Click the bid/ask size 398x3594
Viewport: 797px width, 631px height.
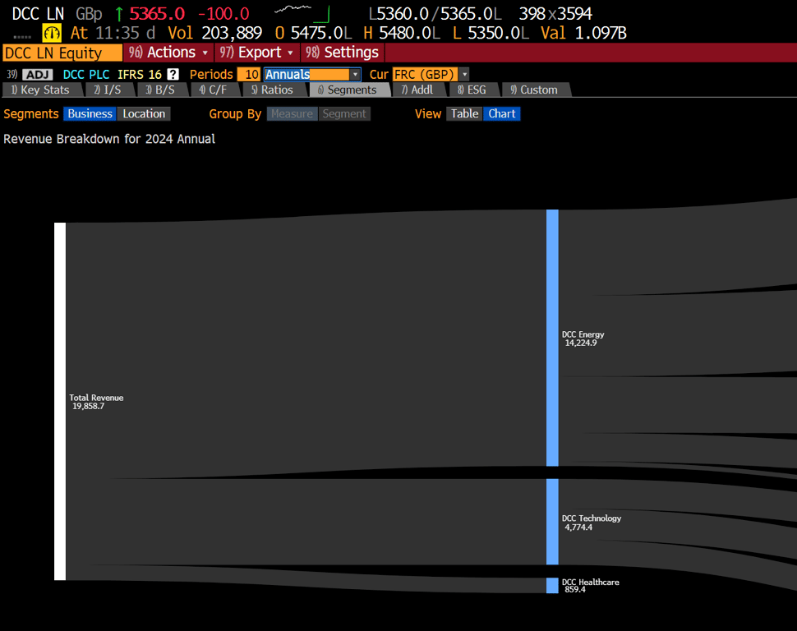pos(555,14)
